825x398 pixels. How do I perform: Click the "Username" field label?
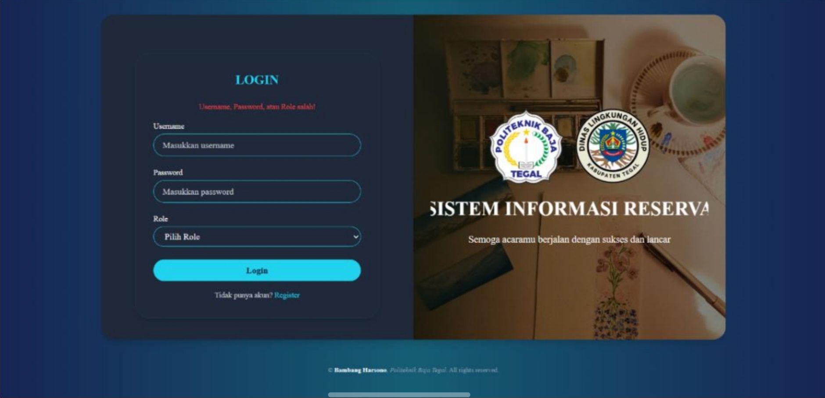click(x=169, y=126)
